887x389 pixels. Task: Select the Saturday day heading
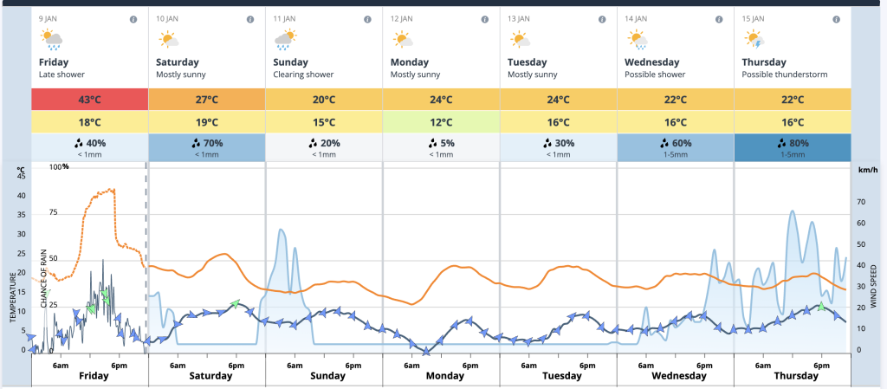[x=178, y=62]
